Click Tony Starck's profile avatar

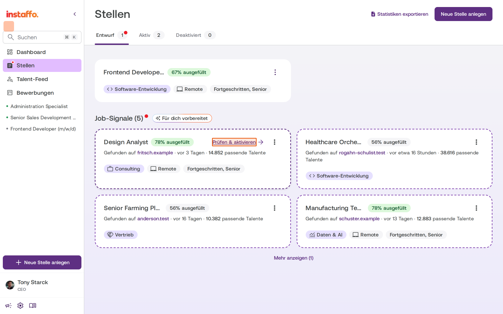(10, 285)
